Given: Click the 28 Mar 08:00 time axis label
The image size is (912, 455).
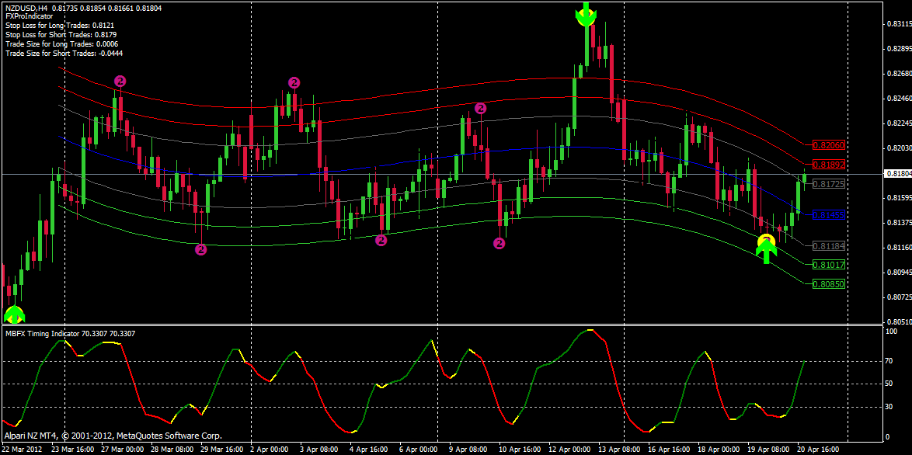Looking at the screenshot, I should (172, 450).
